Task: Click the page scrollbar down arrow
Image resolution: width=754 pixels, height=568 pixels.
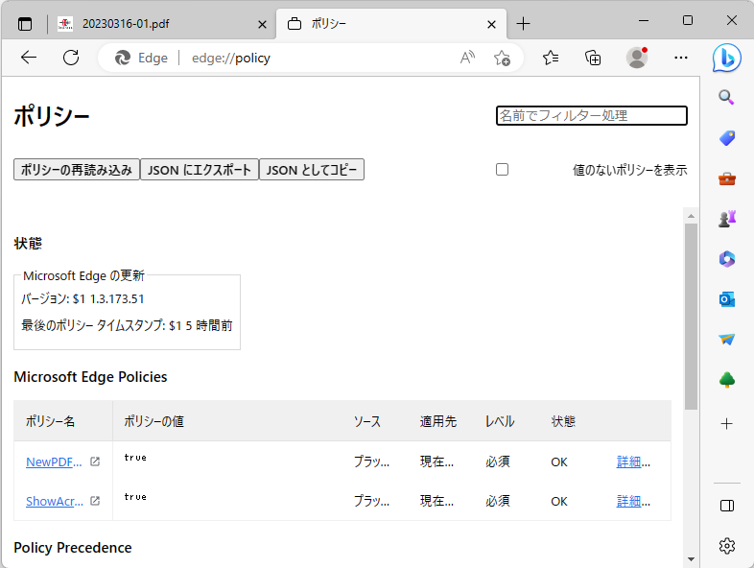Action: (691, 559)
